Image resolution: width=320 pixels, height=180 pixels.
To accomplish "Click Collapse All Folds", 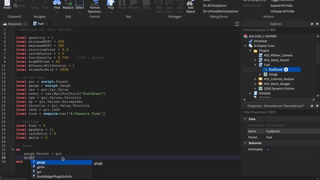I will [x=282, y=11].
